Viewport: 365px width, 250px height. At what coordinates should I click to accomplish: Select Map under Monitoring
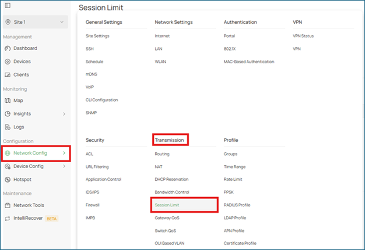[18, 101]
